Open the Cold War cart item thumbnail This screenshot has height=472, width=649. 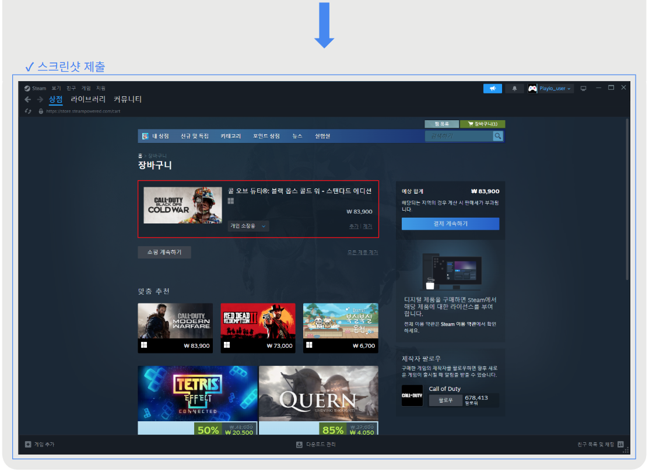(183, 205)
